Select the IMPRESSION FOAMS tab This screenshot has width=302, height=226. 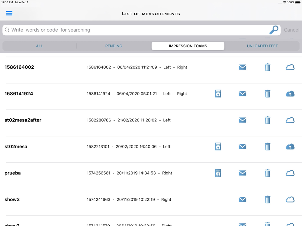click(188, 46)
